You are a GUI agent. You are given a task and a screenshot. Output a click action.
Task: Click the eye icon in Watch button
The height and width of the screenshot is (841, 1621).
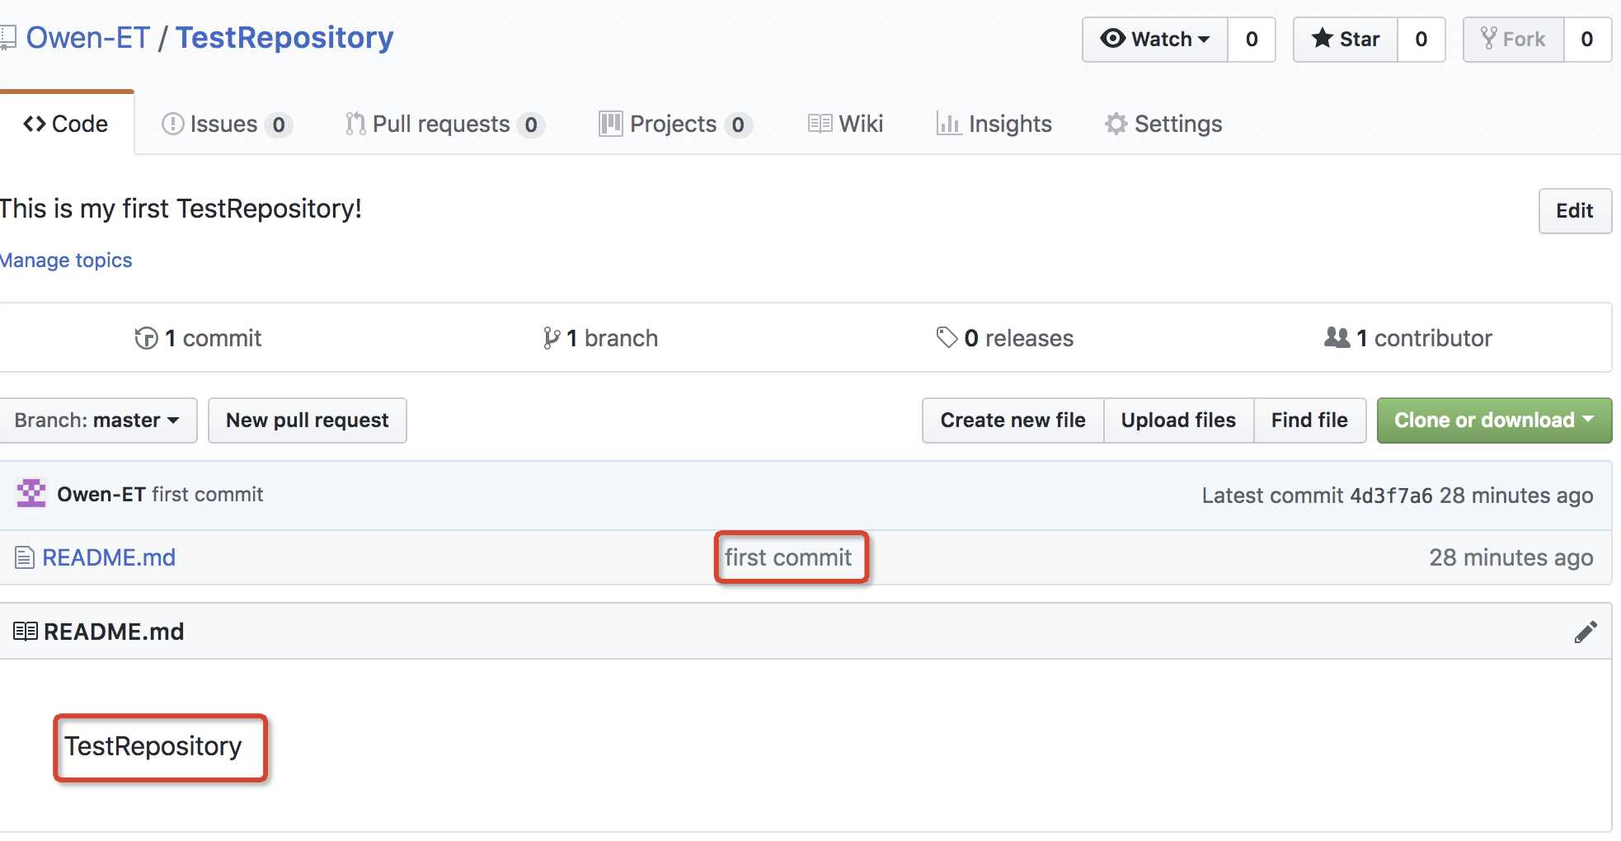pyautogui.click(x=1113, y=39)
